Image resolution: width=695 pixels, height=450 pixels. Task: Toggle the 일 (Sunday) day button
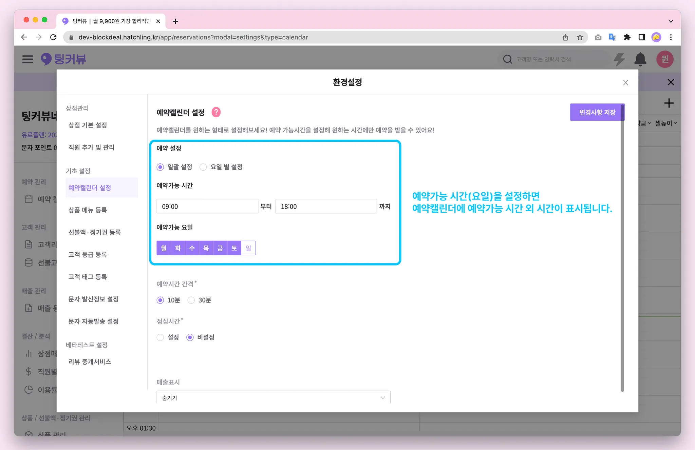(x=248, y=248)
